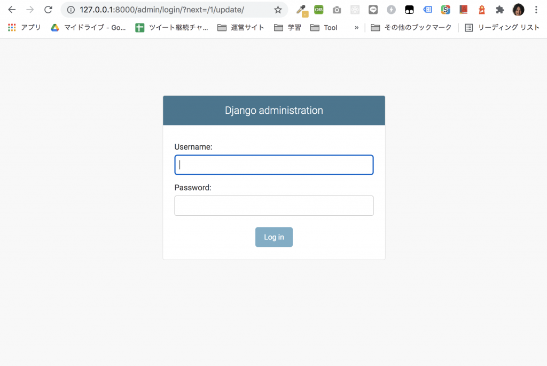Bookmark this page with the star icon

click(x=278, y=10)
